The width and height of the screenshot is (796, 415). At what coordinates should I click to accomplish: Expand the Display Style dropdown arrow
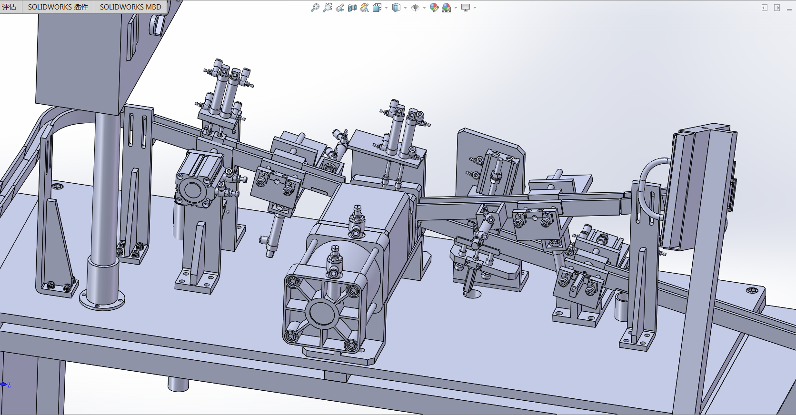pyautogui.click(x=405, y=8)
